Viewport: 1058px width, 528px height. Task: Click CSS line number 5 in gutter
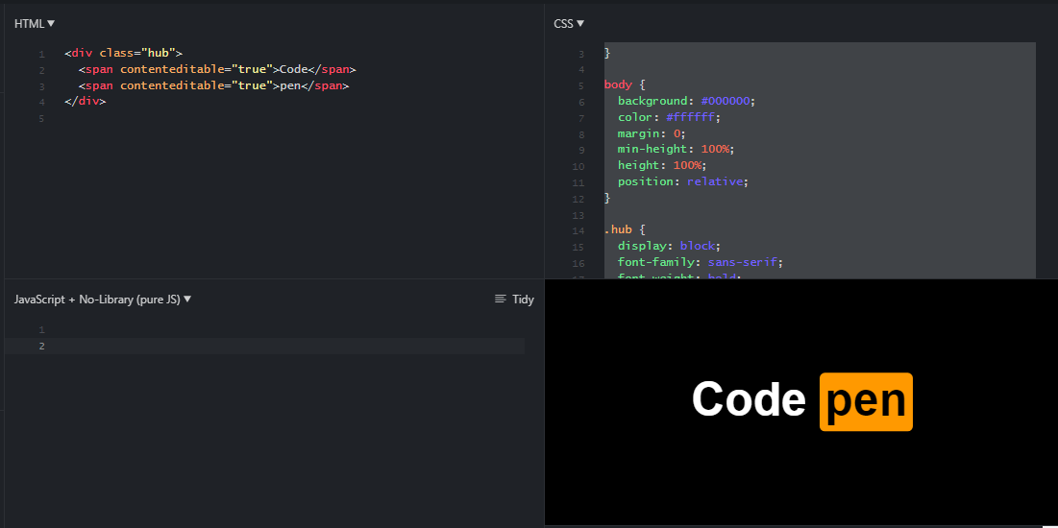581,85
